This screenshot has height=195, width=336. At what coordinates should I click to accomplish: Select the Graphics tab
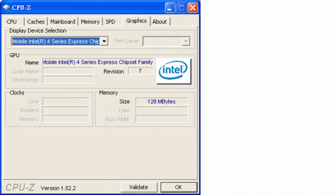click(136, 21)
